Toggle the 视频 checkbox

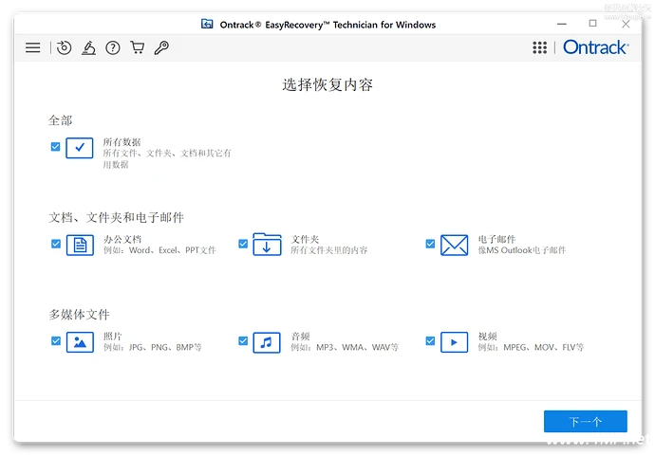point(430,340)
